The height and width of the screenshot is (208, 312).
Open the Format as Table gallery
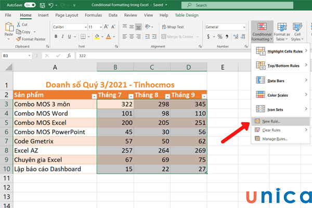click(283, 31)
